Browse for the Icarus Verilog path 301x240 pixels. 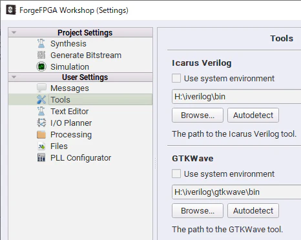pos(198,115)
